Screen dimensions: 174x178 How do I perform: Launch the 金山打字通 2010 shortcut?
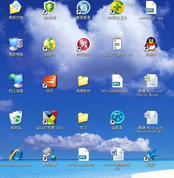[x=50, y=117]
